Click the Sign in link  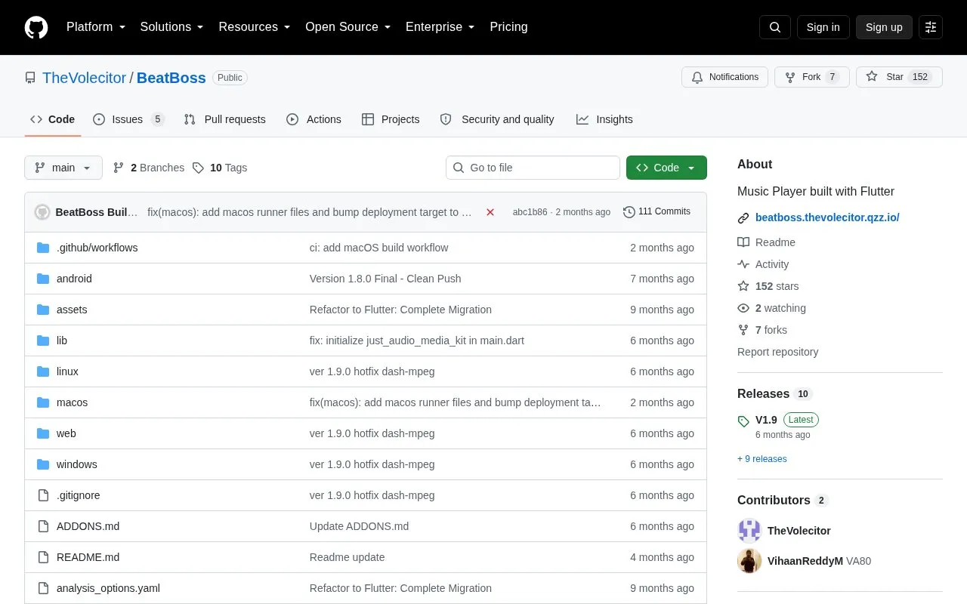point(823,27)
